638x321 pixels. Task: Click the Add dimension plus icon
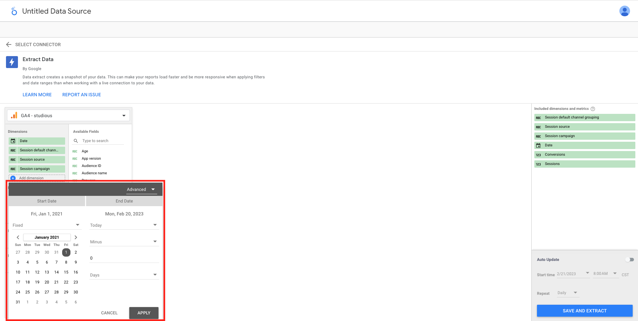pos(13,178)
